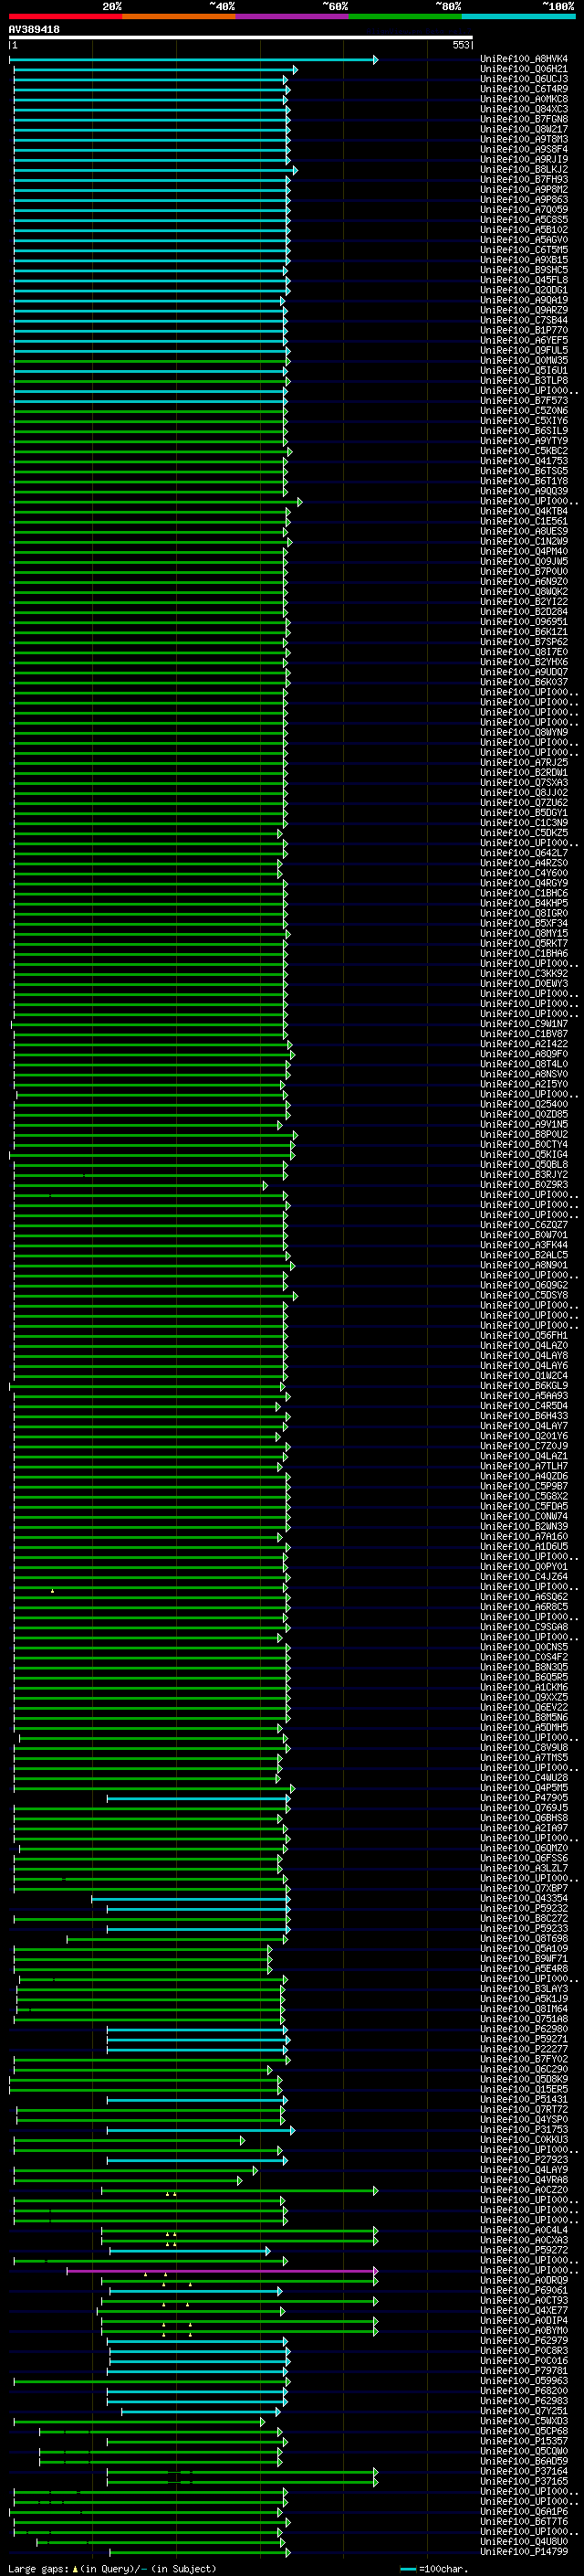Click UniRef100_Q7Y251 label
The width and height of the screenshot is (584, 2576).
[524, 2411]
